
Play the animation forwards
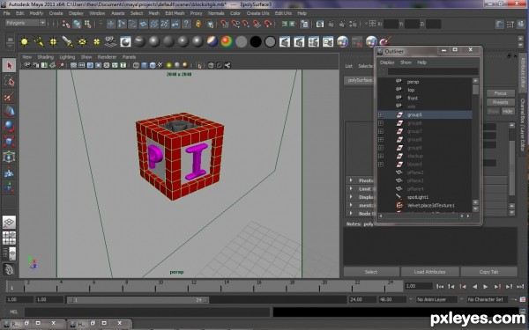coord(486,287)
